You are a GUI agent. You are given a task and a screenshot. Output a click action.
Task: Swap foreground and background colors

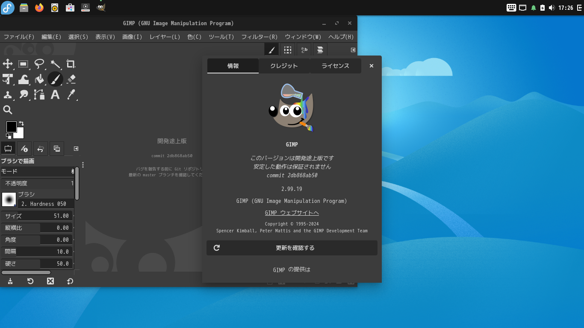(x=21, y=123)
